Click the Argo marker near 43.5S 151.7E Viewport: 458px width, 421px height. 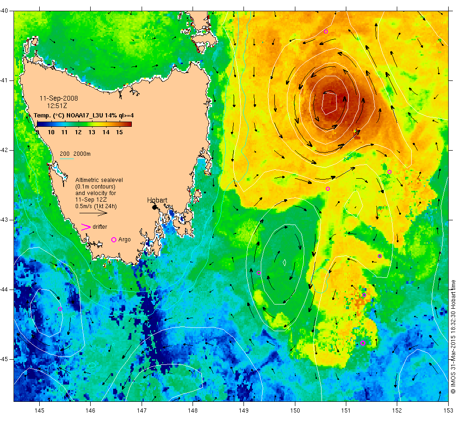[379, 256]
